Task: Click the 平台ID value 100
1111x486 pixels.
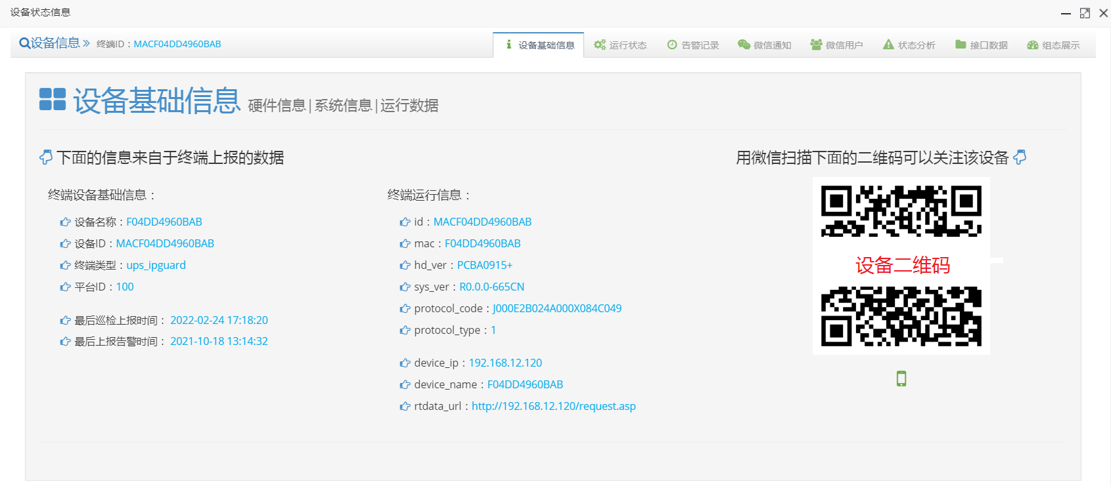Action: [x=125, y=287]
